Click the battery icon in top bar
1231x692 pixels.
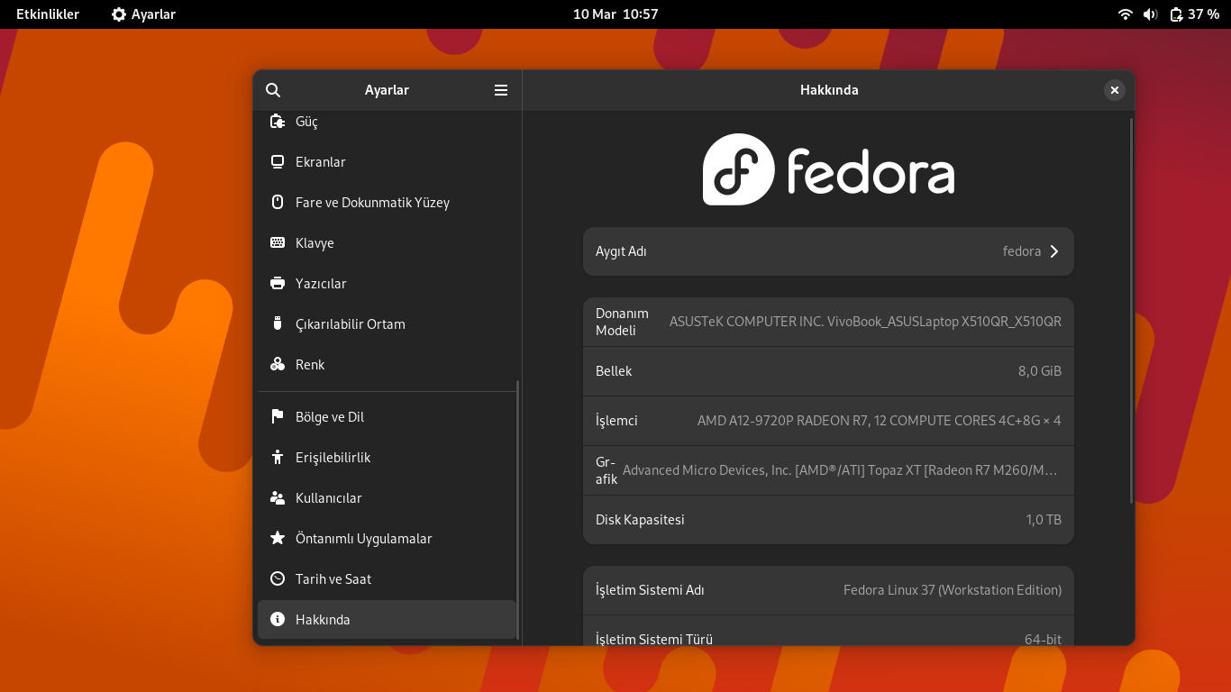click(1175, 14)
